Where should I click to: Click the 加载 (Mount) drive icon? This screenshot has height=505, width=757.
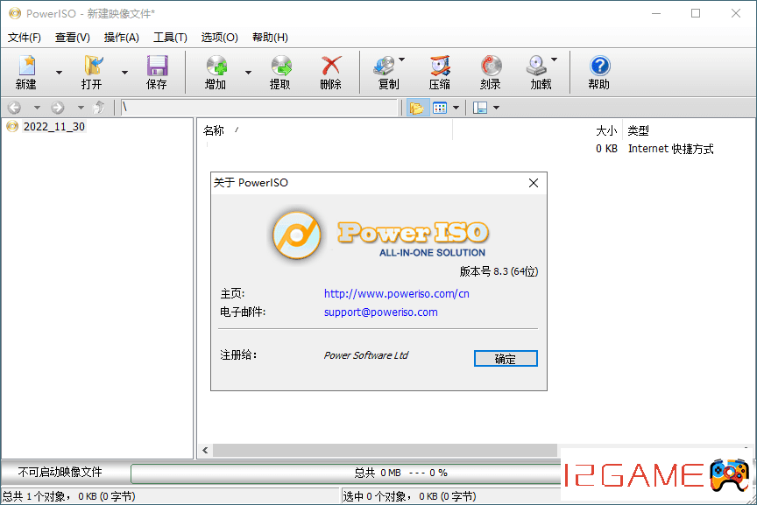point(537,66)
